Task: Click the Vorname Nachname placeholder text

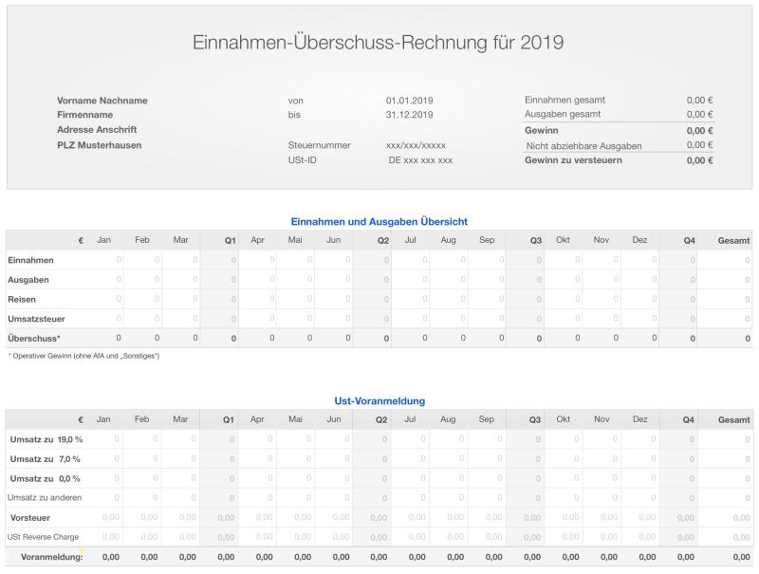Action: click(x=103, y=99)
